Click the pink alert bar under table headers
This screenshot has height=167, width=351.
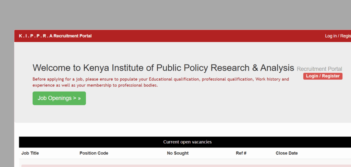185,166
